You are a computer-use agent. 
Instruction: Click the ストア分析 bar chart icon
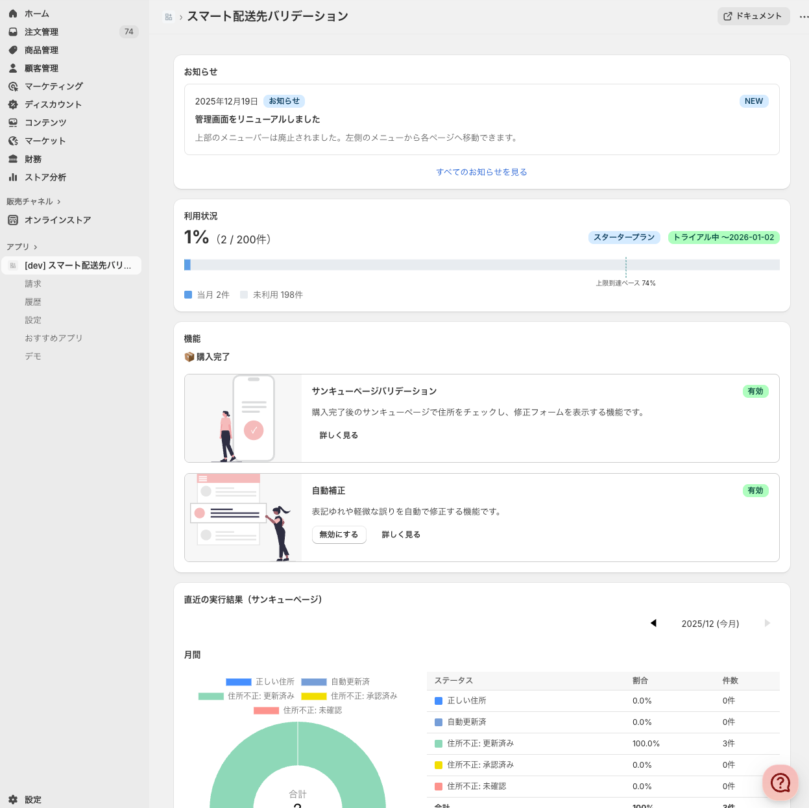(x=13, y=177)
